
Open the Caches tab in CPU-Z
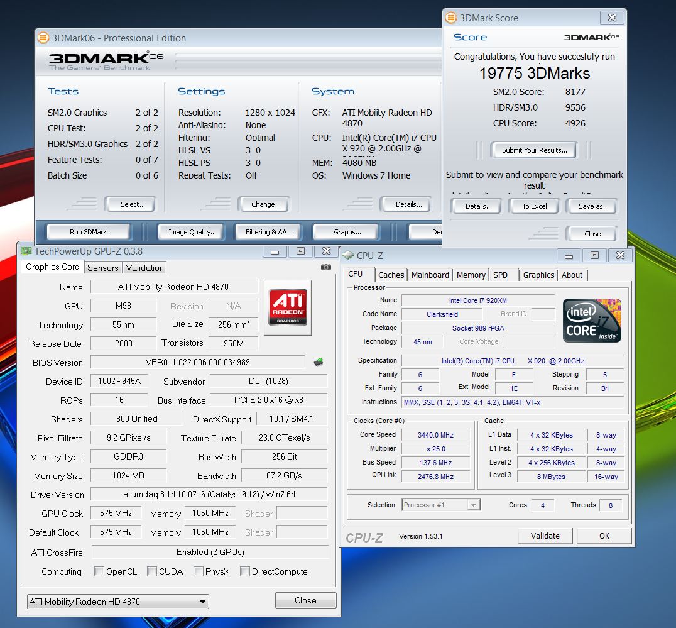tap(391, 275)
